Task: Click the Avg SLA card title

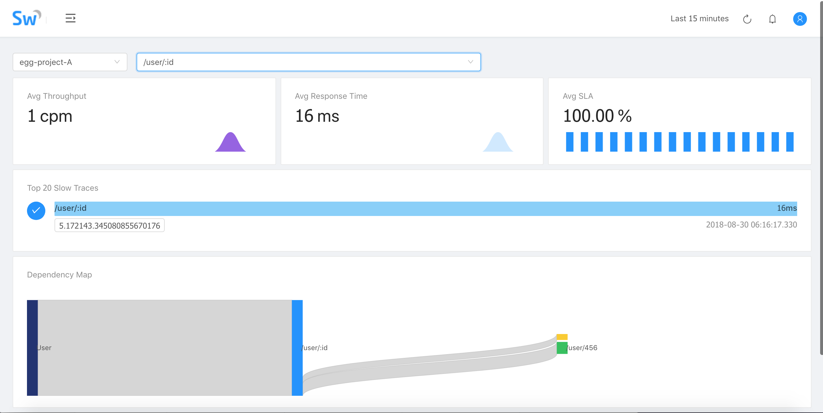Action: click(x=578, y=96)
